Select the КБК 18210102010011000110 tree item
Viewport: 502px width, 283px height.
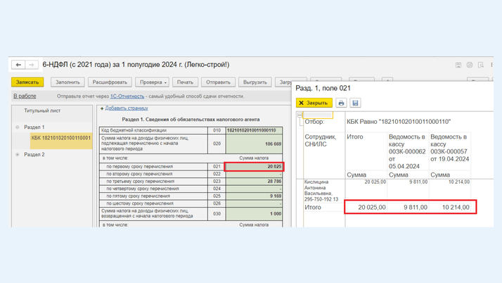tap(60, 138)
